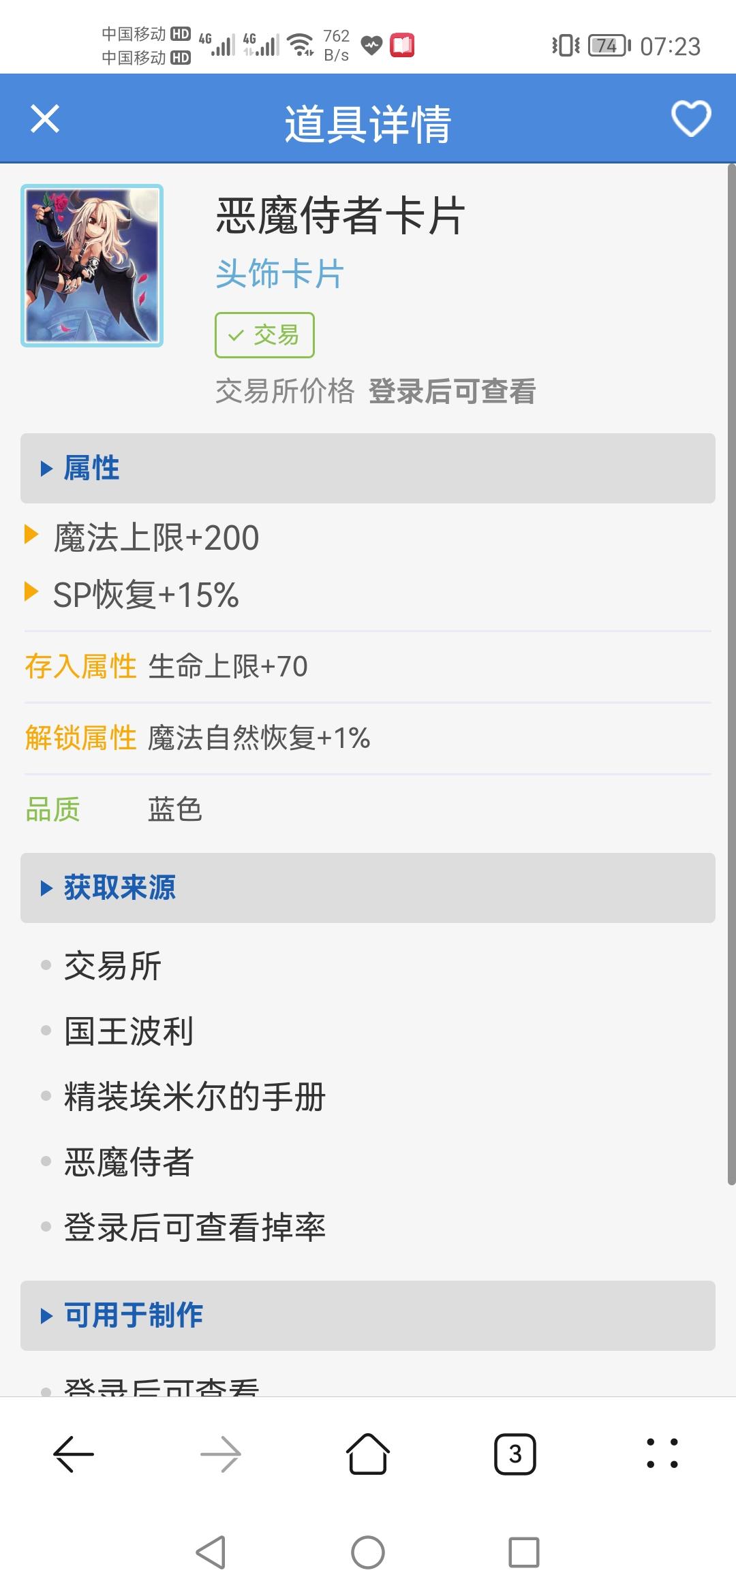The width and height of the screenshot is (736, 1594).
Task: Open 精装埃米尔的手册 source entry
Action: (x=195, y=1097)
